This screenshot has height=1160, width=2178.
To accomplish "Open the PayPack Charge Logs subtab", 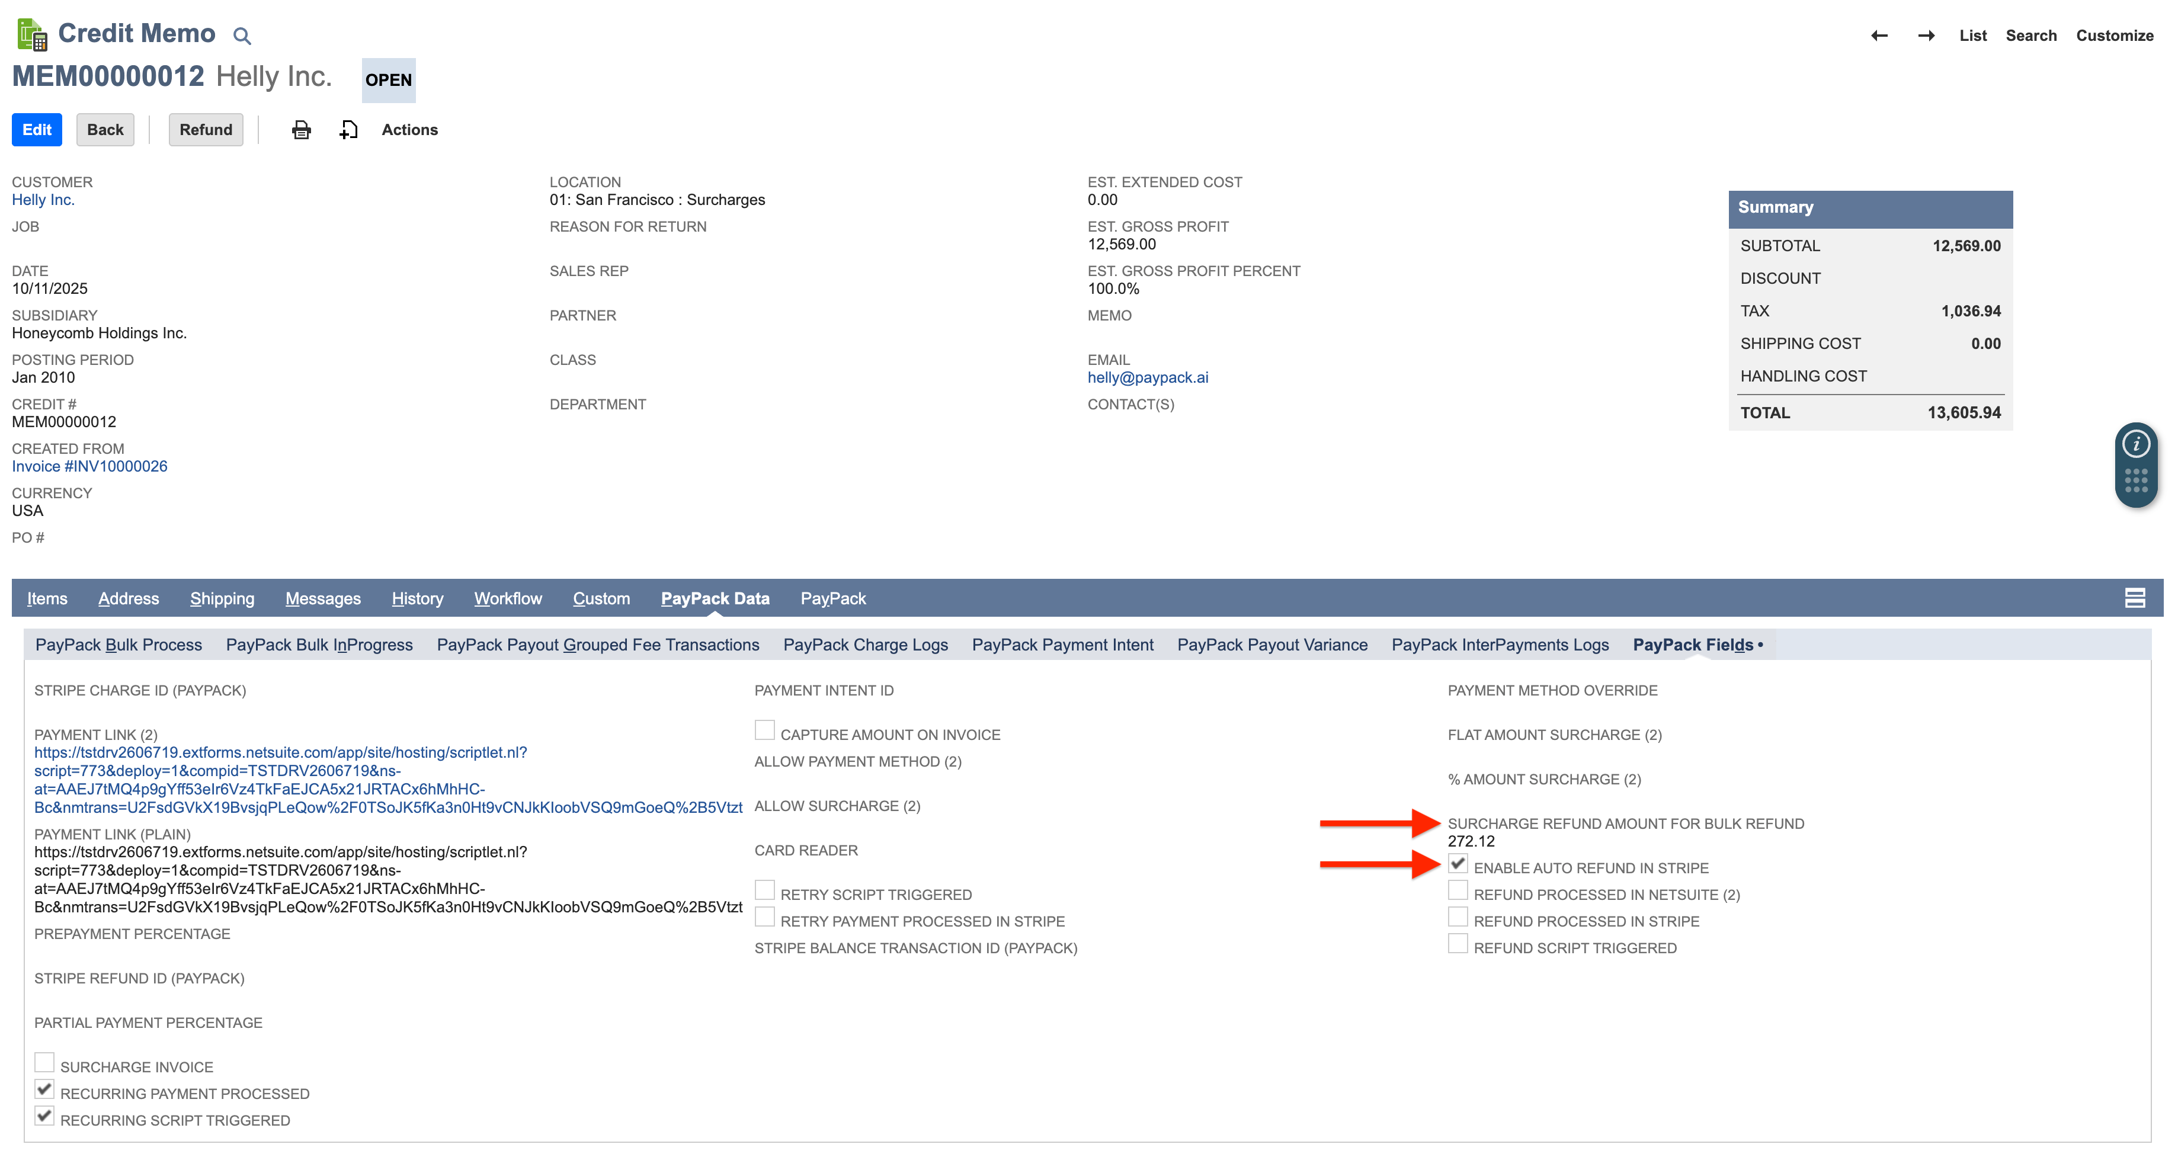I will point(865,644).
